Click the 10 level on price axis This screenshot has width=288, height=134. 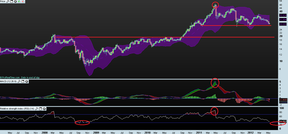pos(281,61)
